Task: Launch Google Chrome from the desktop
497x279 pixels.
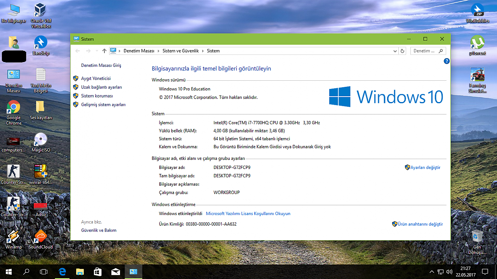Action: pyautogui.click(x=14, y=113)
